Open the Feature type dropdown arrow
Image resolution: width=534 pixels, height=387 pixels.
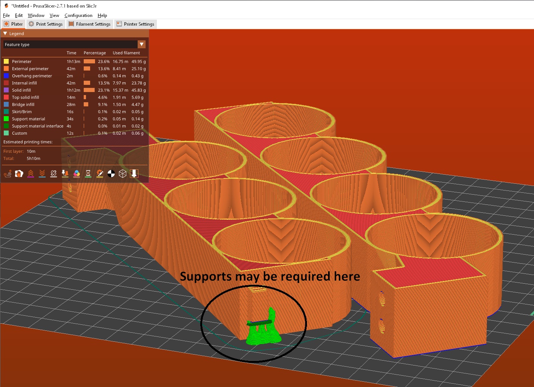tap(141, 45)
